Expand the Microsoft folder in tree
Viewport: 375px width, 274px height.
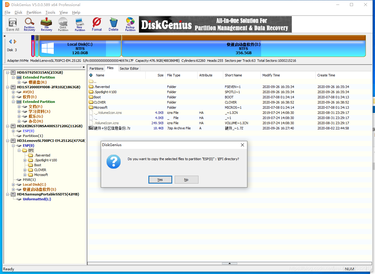point(25,175)
